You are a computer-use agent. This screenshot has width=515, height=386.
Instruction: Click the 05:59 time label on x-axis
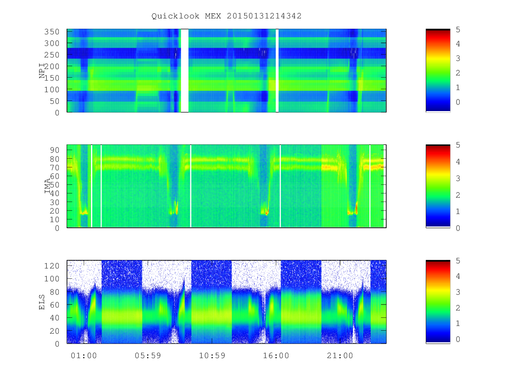point(148,356)
